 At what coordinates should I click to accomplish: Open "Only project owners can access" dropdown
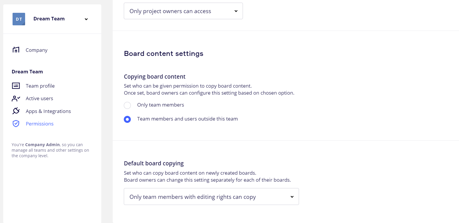pyautogui.click(x=183, y=11)
